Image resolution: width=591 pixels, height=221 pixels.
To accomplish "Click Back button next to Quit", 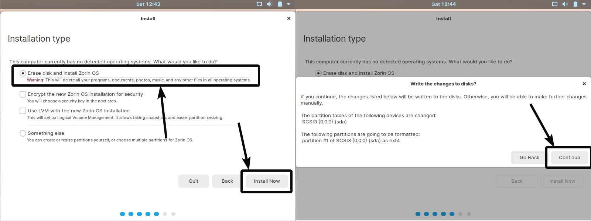I will tap(227, 181).
